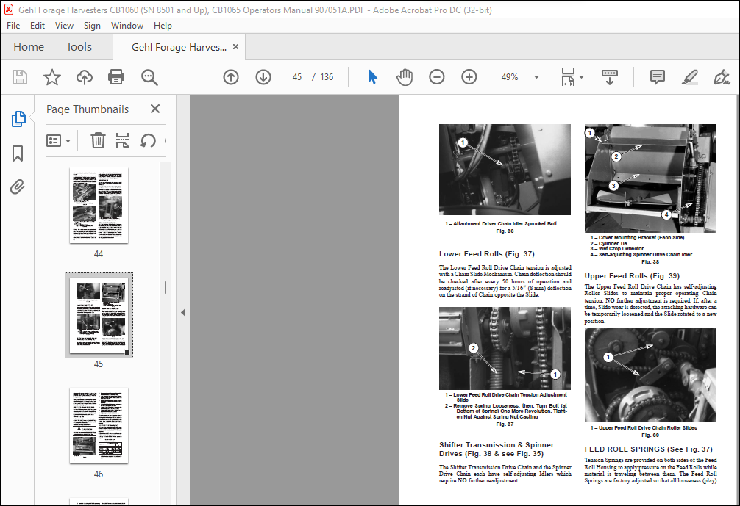
Task: Click the page number field showing 45
Action: click(297, 77)
